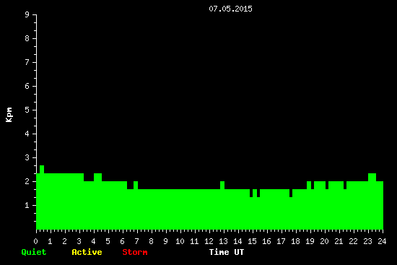Image resolution: width=397 pixels, height=265 pixels.
Task: Click the Time UT axis label
Action: [227, 252]
